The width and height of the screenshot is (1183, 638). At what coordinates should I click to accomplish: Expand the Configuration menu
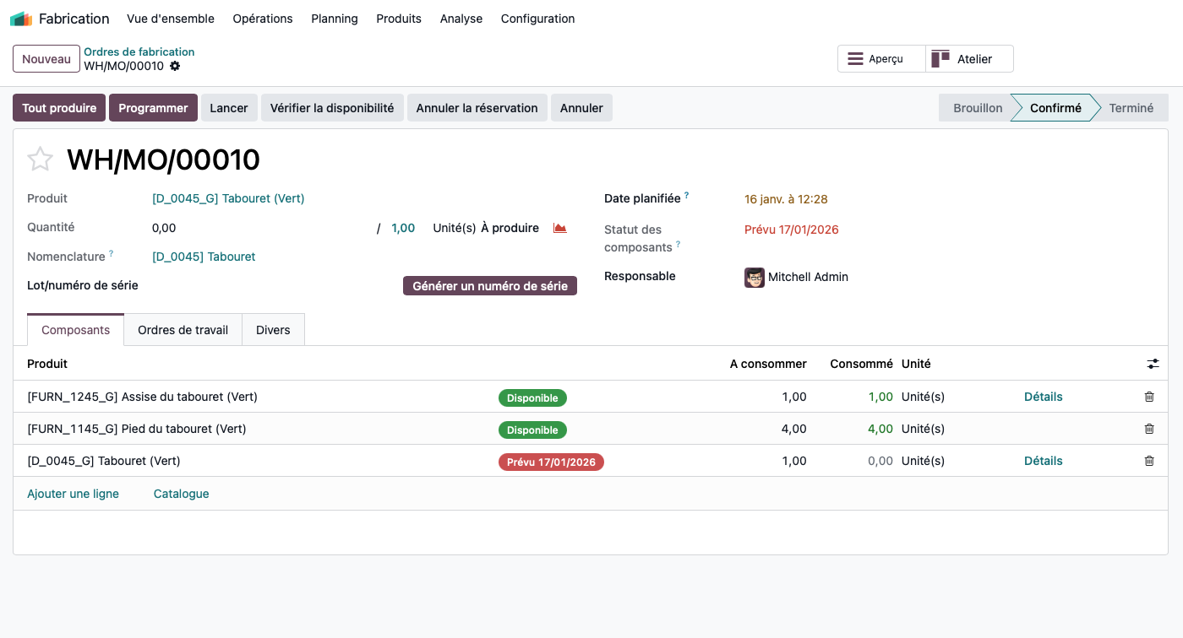pos(537,19)
